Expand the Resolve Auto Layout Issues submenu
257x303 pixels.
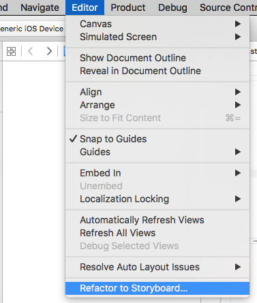(x=157, y=267)
